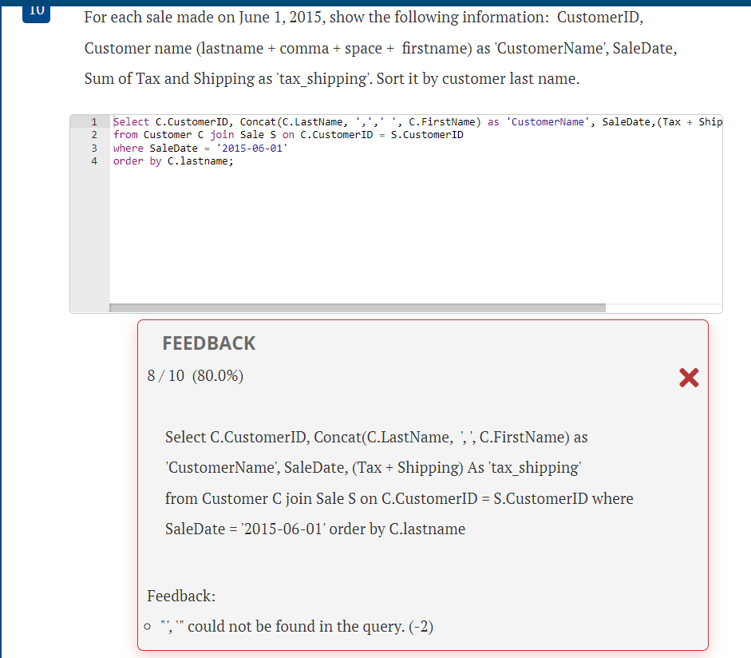
Task: Click line number 4 in code gutter
Action: [94, 161]
